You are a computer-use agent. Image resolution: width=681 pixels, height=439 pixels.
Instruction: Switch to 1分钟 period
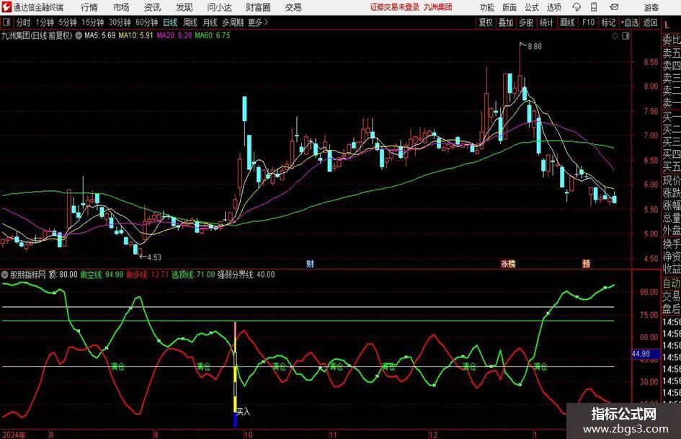click(45, 22)
